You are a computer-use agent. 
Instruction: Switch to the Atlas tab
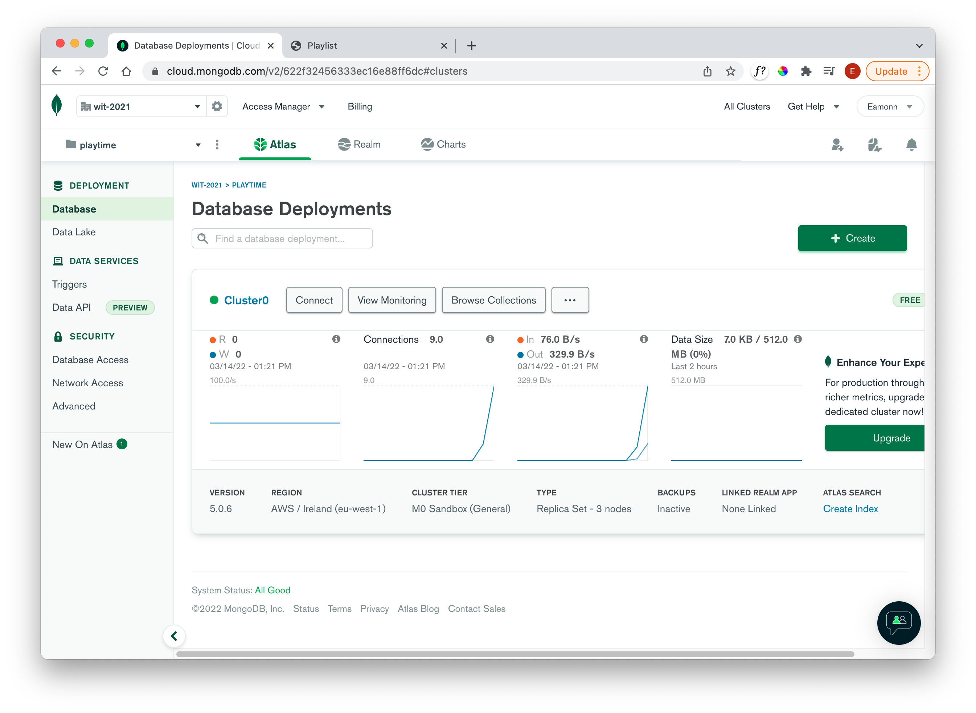275,144
